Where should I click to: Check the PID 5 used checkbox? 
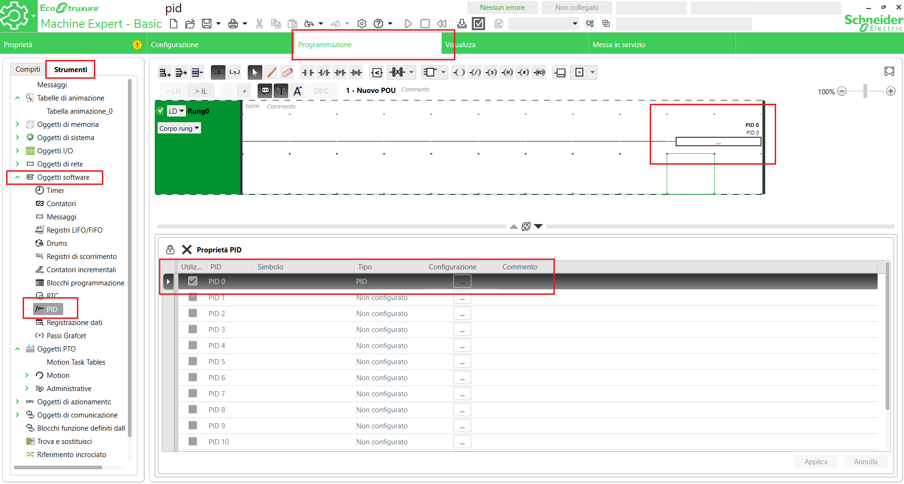193,361
